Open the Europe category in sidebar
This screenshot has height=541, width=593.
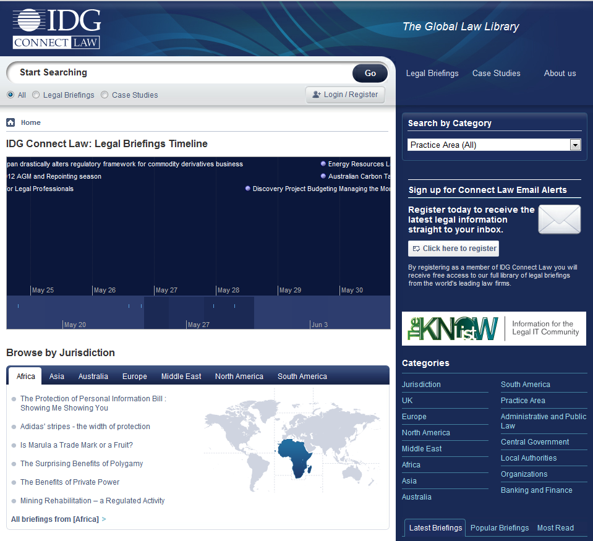[414, 417]
